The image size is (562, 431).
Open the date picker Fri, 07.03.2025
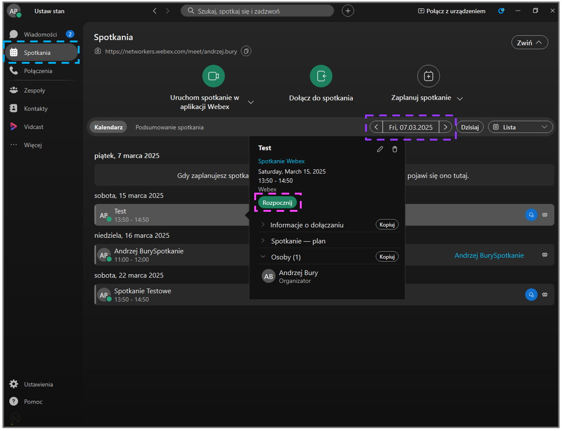click(411, 127)
